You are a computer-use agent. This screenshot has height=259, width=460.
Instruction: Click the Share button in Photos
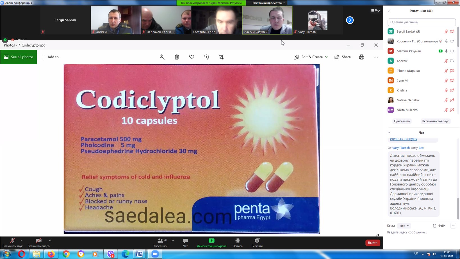point(343,57)
